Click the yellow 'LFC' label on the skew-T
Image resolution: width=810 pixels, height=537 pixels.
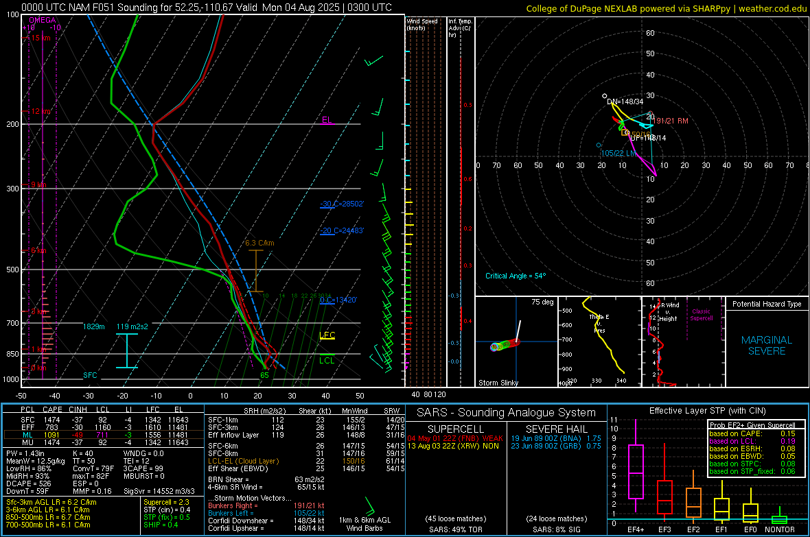coord(327,335)
